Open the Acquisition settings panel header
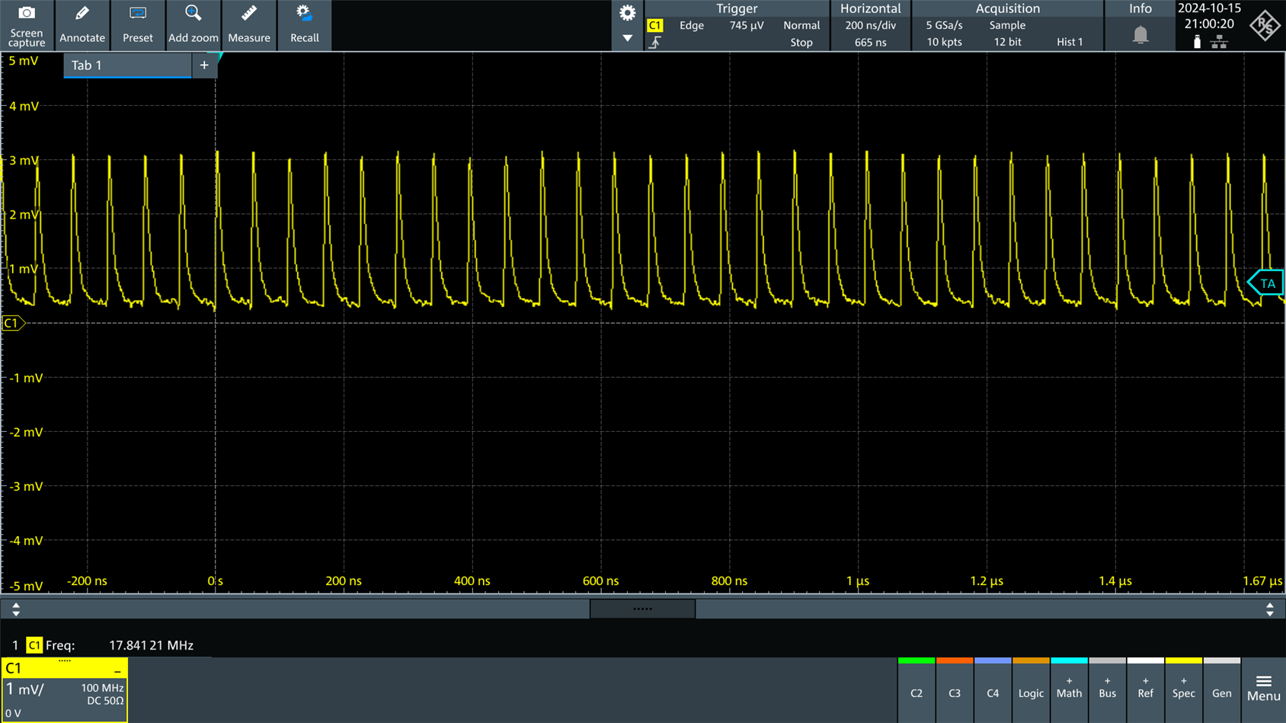 1007,8
